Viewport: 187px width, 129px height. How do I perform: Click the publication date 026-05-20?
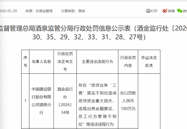[x=8, y=11]
